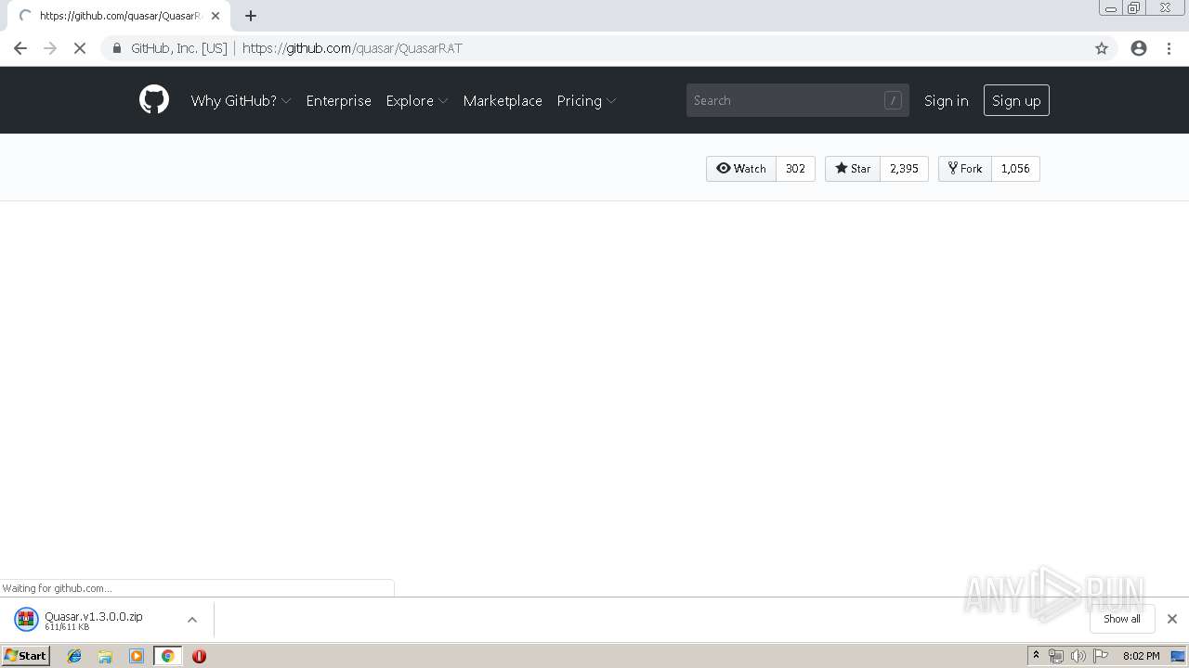The image size is (1189, 668).
Task: Open the network tray icon
Action: tap(1056, 656)
